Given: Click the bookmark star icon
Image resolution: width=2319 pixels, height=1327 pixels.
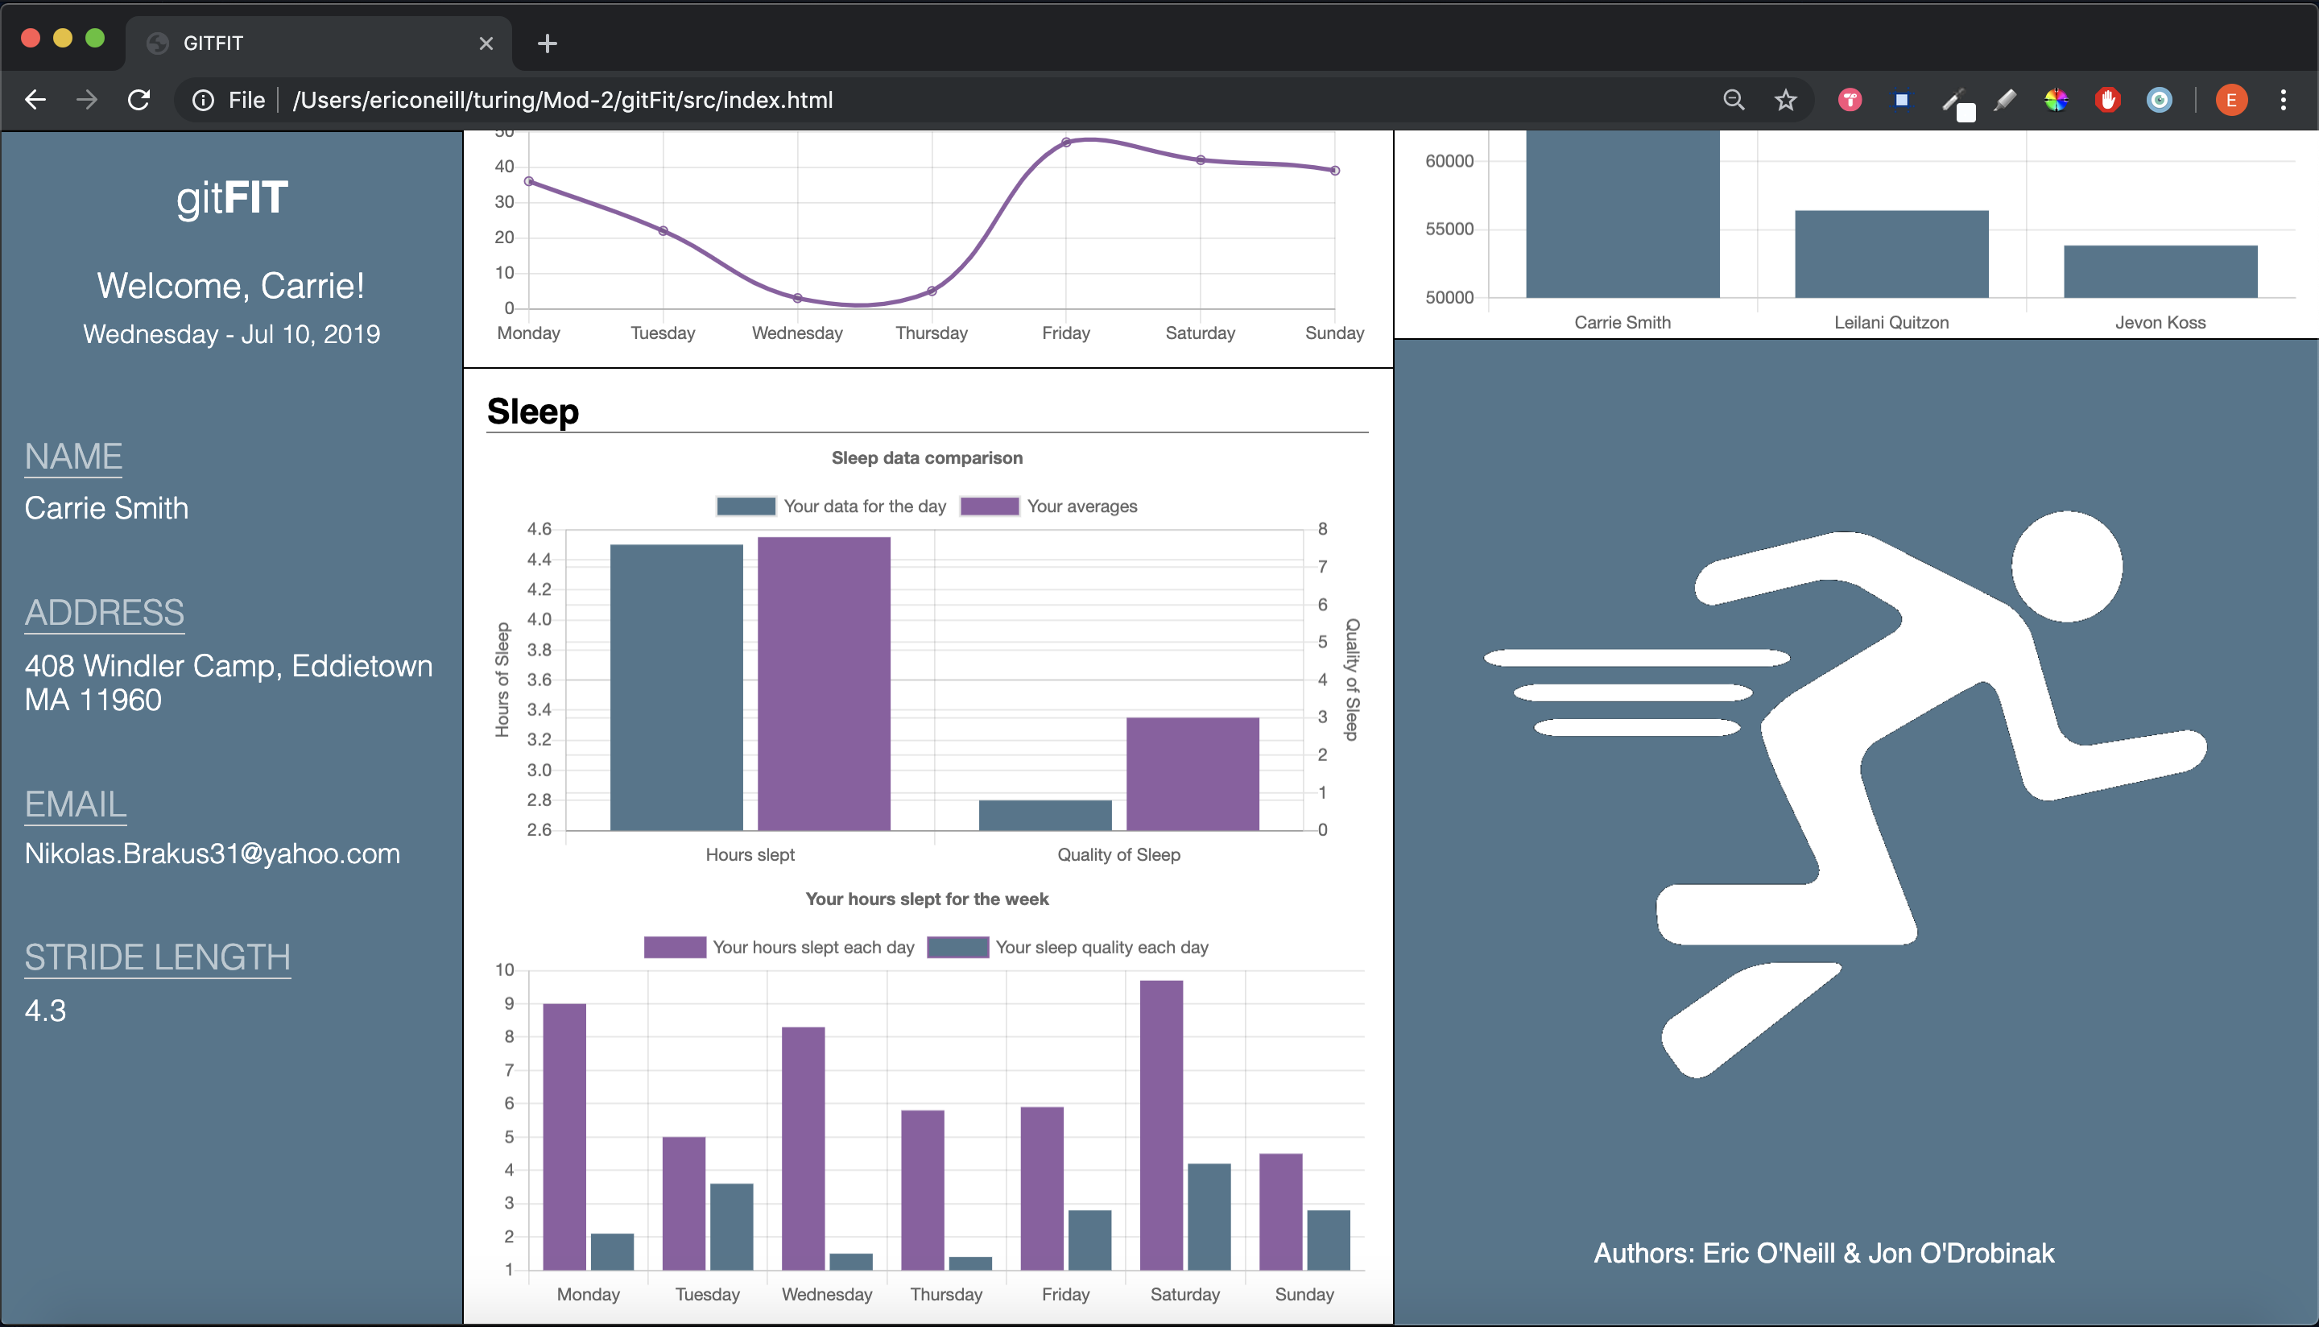Looking at the screenshot, I should [x=1785, y=101].
